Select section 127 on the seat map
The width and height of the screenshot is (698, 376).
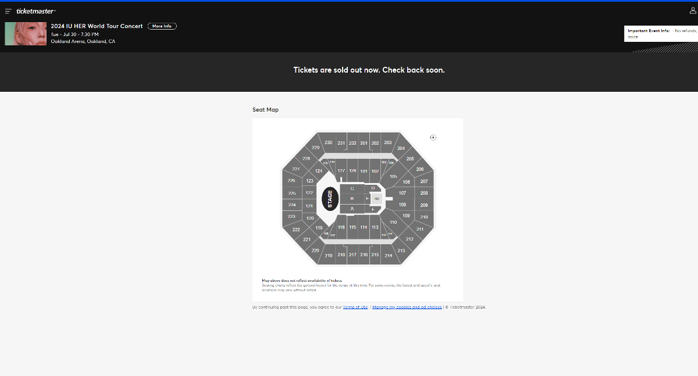pyautogui.click(x=341, y=171)
